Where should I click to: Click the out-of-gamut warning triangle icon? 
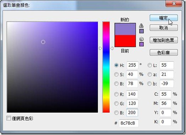[141, 25]
